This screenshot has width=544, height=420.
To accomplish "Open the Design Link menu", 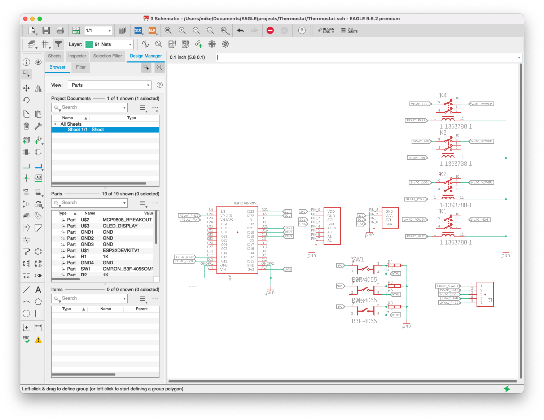I will pos(326,30).
